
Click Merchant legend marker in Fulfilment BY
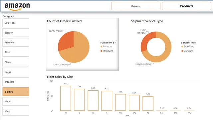(101, 51)
